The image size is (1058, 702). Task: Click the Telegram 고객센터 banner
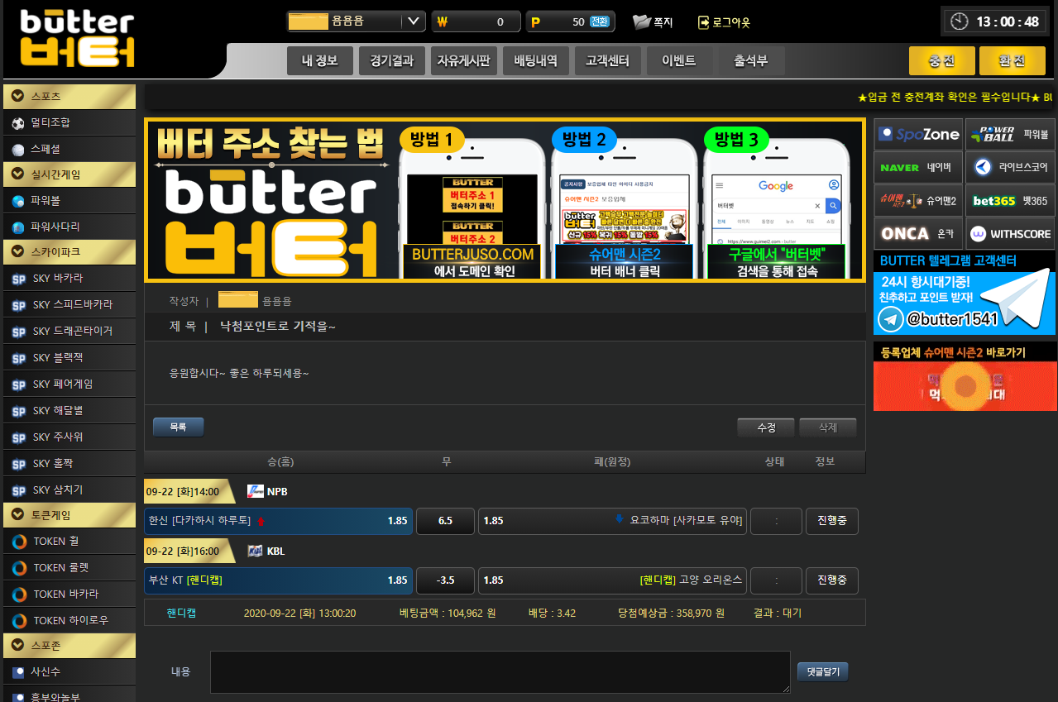tap(965, 294)
